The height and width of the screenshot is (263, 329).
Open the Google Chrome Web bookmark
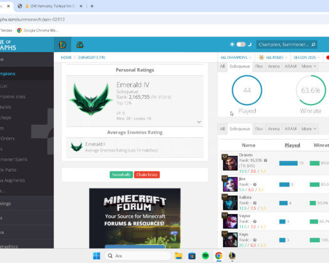coord(38,31)
